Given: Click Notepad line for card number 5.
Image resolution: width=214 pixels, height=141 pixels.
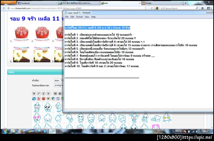Looking at the screenshot, I should [105, 49].
